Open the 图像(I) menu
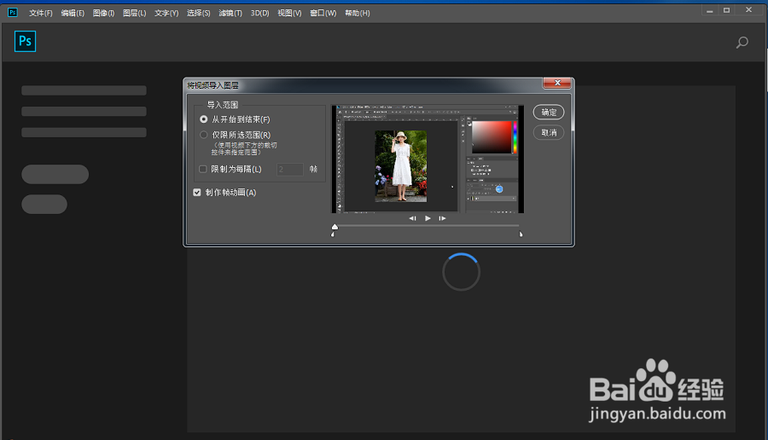 103,13
